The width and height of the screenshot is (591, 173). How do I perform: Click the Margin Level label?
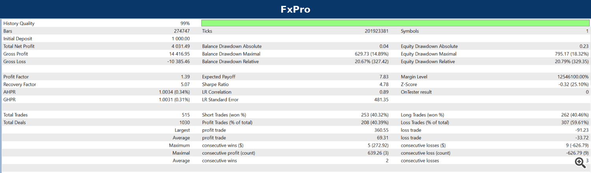[414, 77]
